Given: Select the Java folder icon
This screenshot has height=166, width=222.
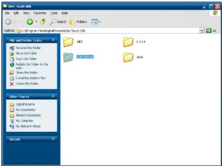Looking at the screenshot, I should tap(128, 57).
